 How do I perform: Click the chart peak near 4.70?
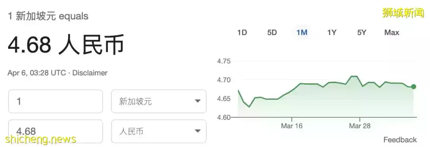tap(354, 76)
